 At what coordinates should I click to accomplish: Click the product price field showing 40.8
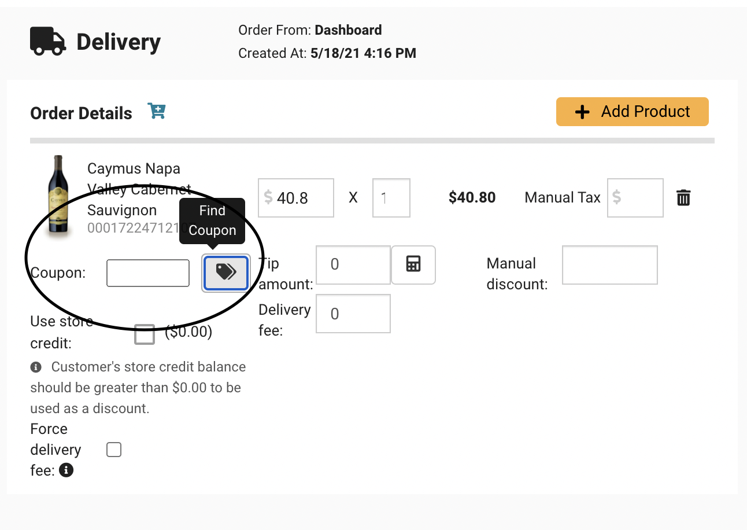(296, 198)
